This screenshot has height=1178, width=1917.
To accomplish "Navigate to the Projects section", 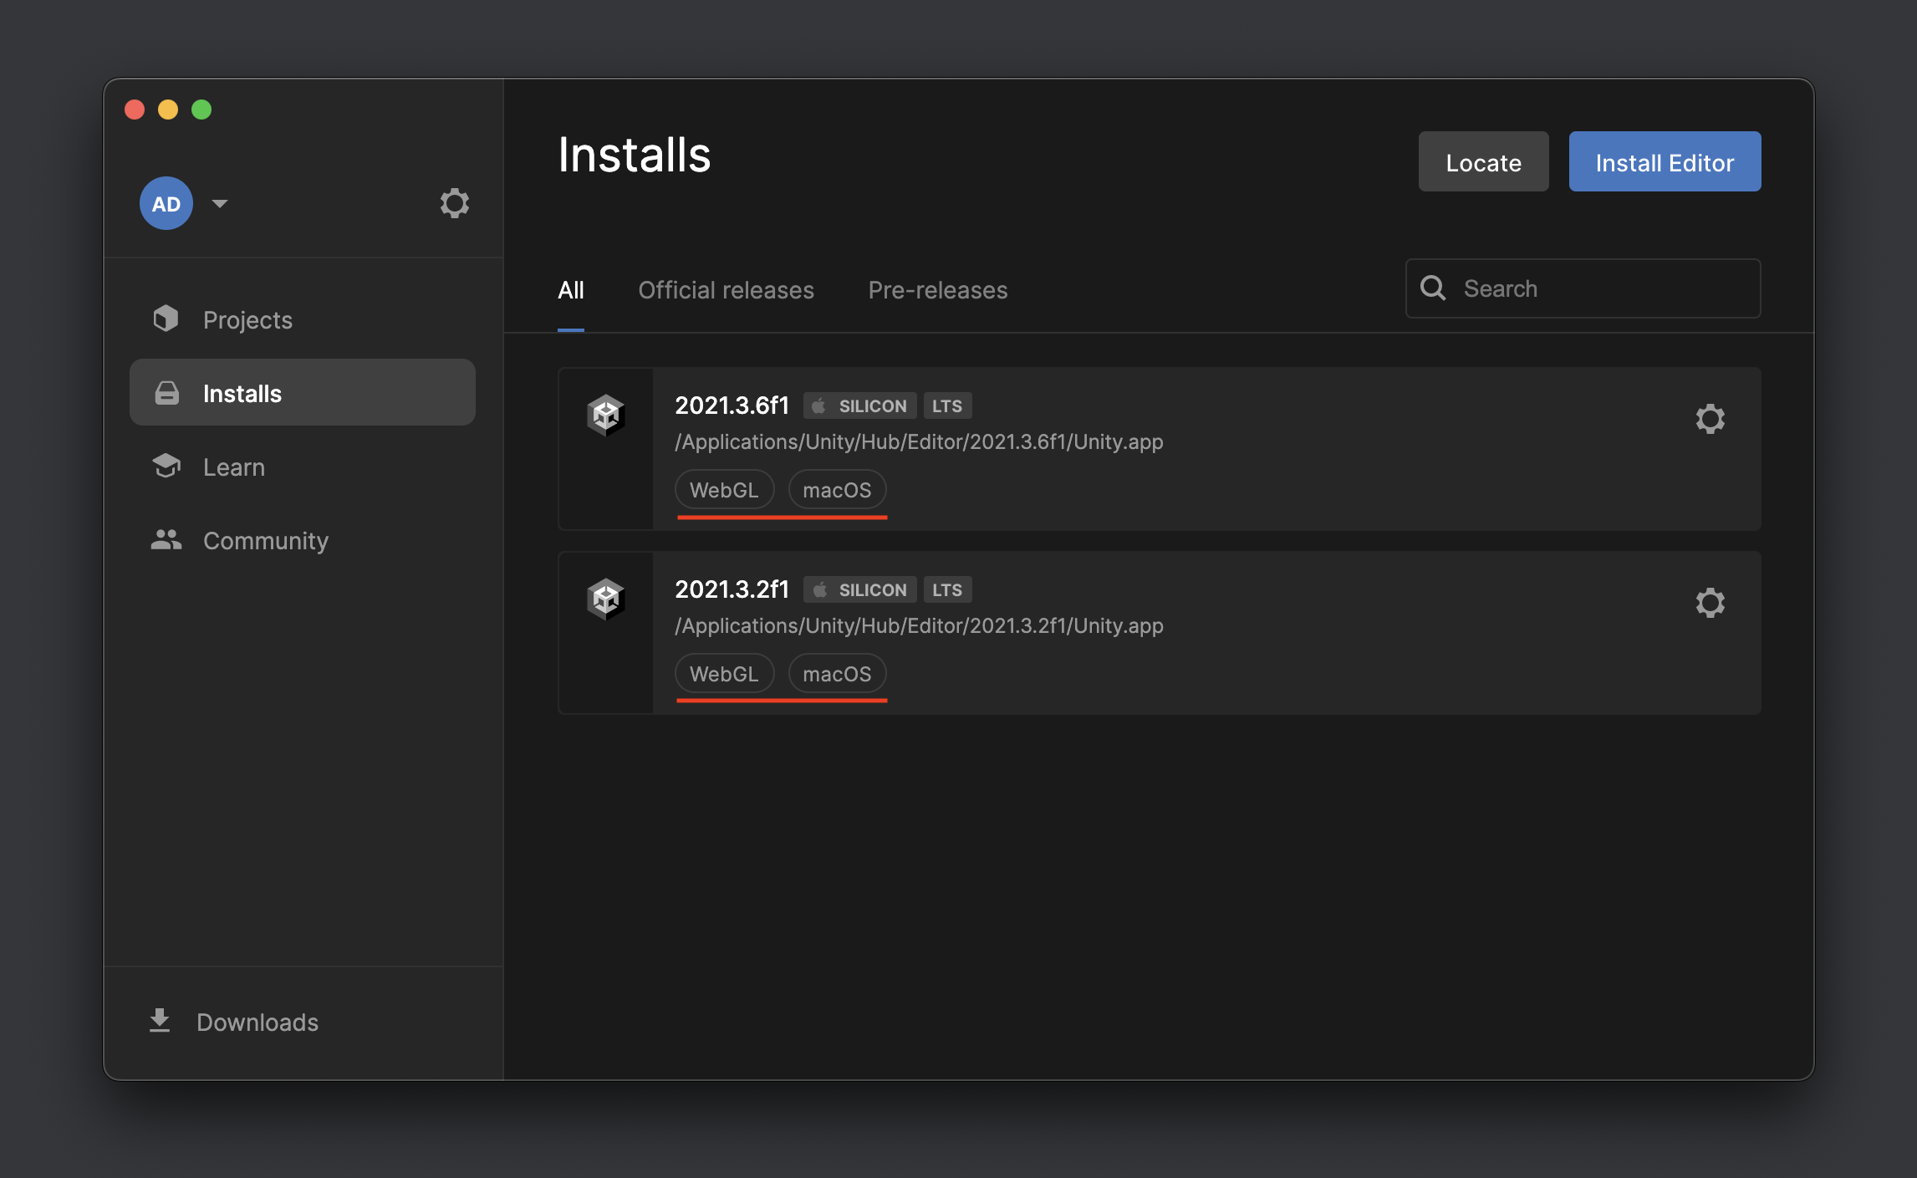I will [x=247, y=319].
